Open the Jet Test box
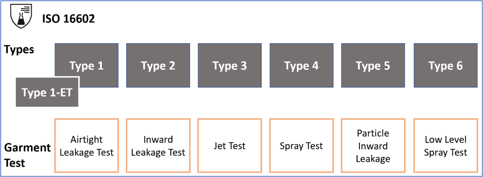The height and width of the screenshot is (177, 483). tap(230, 145)
